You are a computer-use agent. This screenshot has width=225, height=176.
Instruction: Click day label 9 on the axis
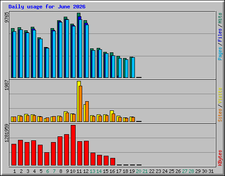click(x=67, y=171)
